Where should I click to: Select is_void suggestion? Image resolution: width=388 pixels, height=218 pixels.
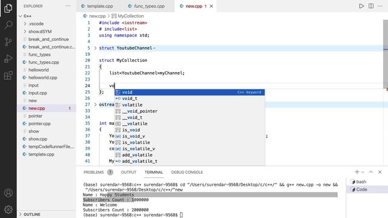point(190,130)
